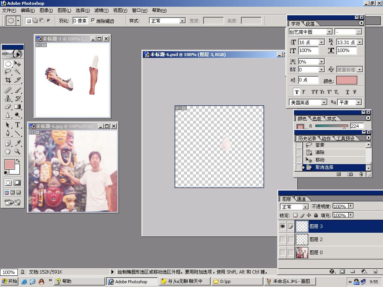Hide layer 图层 3 using eye icon
The width and height of the screenshot is (383, 287).
click(282, 226)
